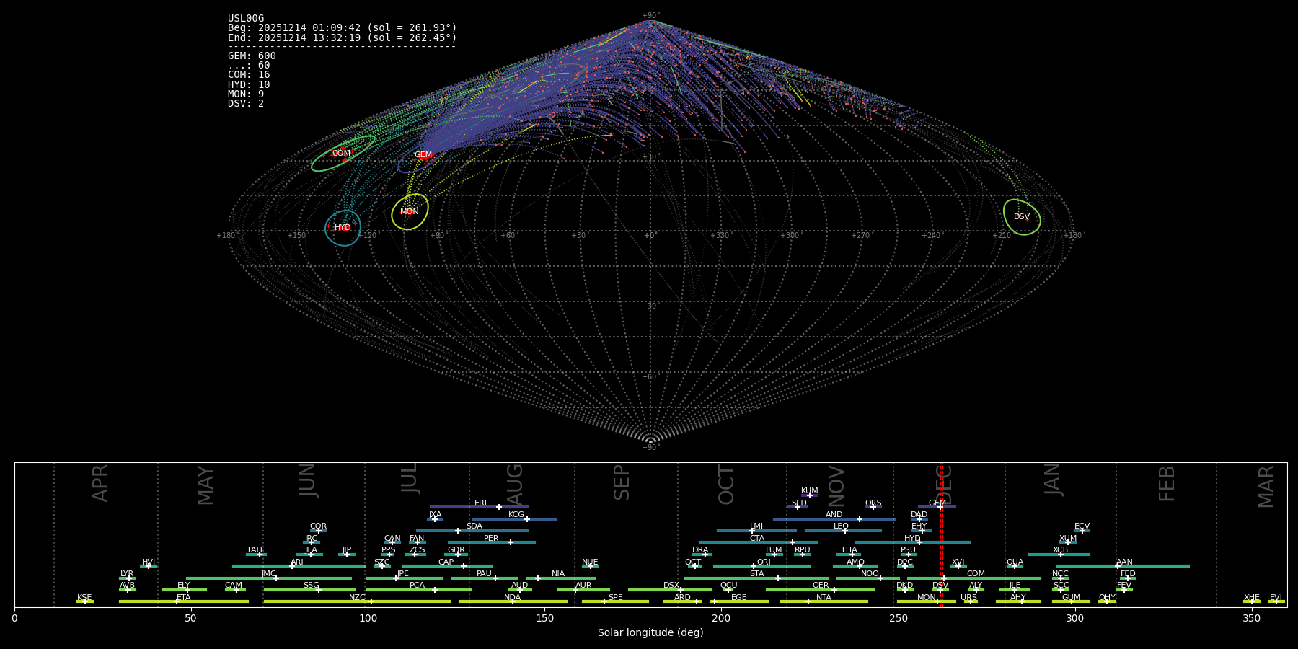Viewport: 1298px width, 649px height.
Task: Click the ETA shower bar label in the timeline
Action: [x=184, y=598]
